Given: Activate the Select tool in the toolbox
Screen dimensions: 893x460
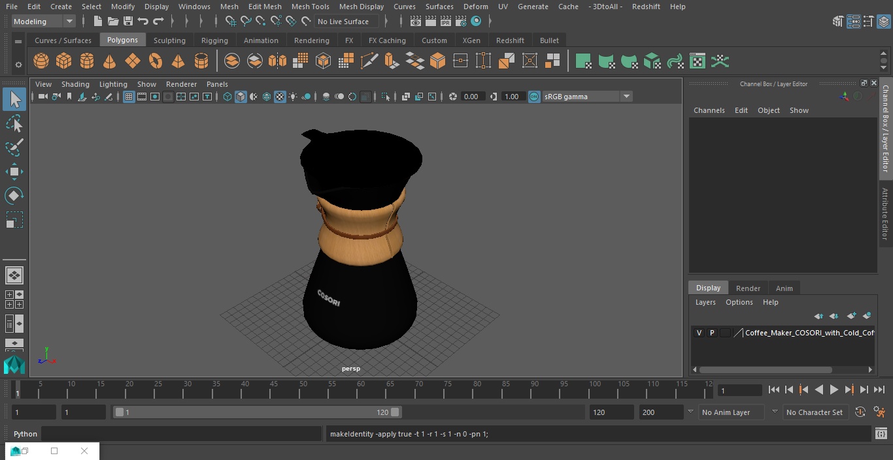Looking at the screenshot, I should click(x=14, y=99).
